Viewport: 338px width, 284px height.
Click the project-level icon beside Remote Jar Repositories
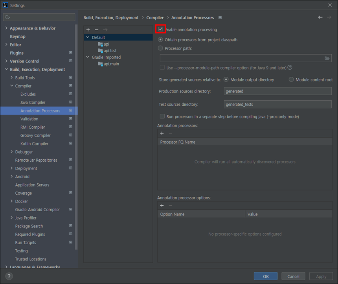[x=71, y=160]
